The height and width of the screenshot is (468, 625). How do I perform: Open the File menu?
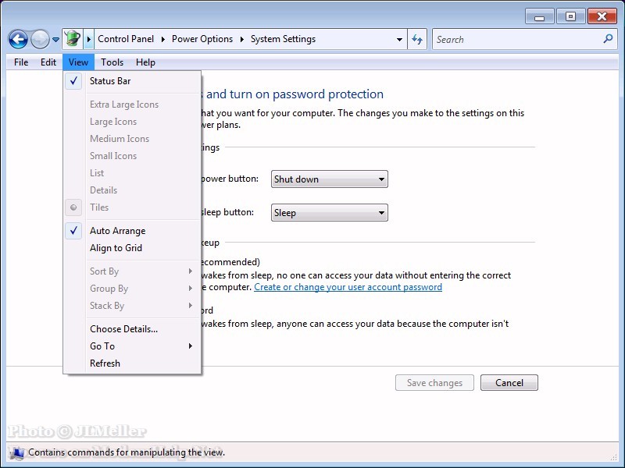coord(21,62)
